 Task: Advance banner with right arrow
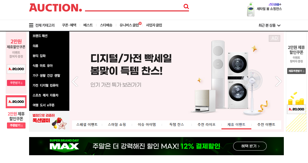coord(278,81)
